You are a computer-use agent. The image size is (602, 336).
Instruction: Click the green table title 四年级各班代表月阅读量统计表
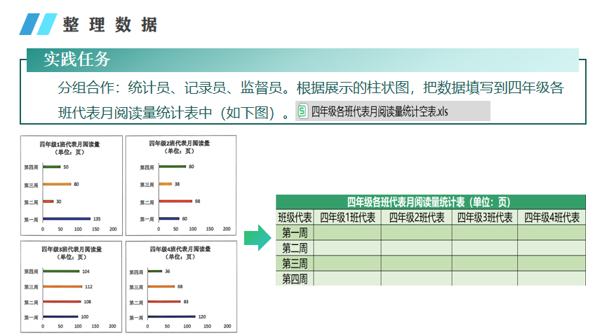[429, 202]
